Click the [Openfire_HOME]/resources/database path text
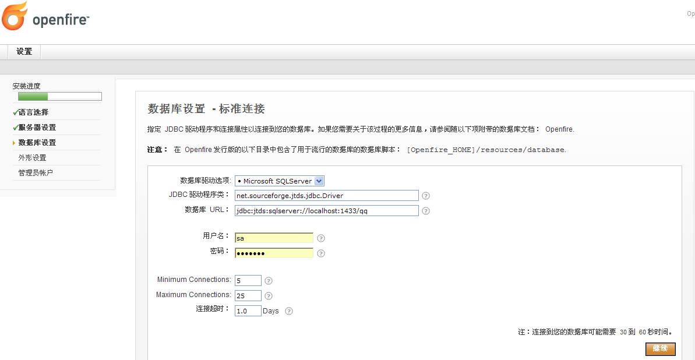Viewport: 695px width, 360px height. tap(486, 150)
